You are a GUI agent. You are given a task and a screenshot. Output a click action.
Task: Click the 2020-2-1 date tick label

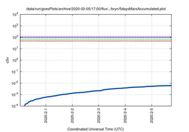point(46,115)
